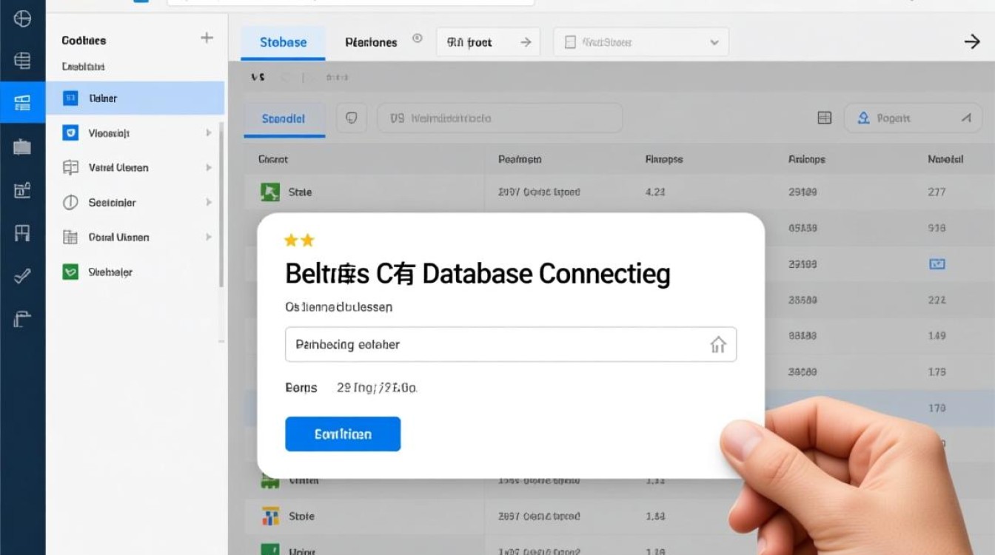Open the Pfeciones tab
This screenshot has width=995, height=555.
click(x=371, y=43)
